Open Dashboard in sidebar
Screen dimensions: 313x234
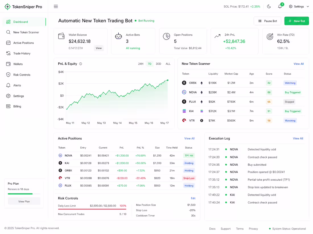(x=24, y=22)
